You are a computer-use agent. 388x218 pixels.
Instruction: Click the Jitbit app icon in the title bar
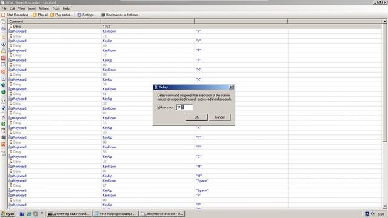coord(2,2)
